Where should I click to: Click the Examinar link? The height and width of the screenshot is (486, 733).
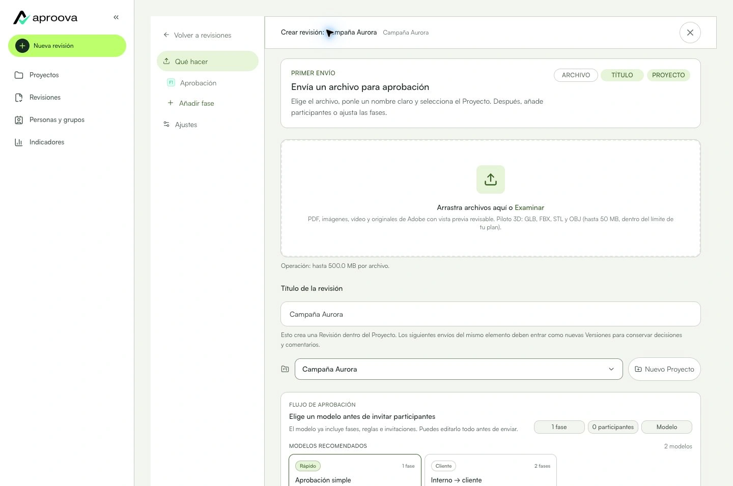pos(529,207)
